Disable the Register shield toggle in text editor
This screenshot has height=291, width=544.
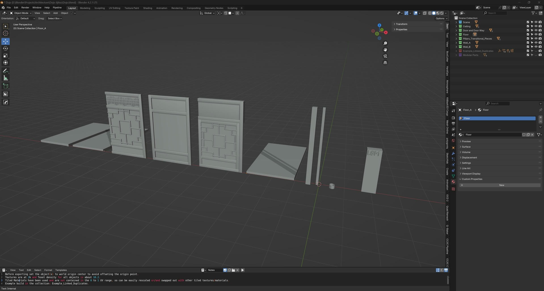click(x=225, y=270)
